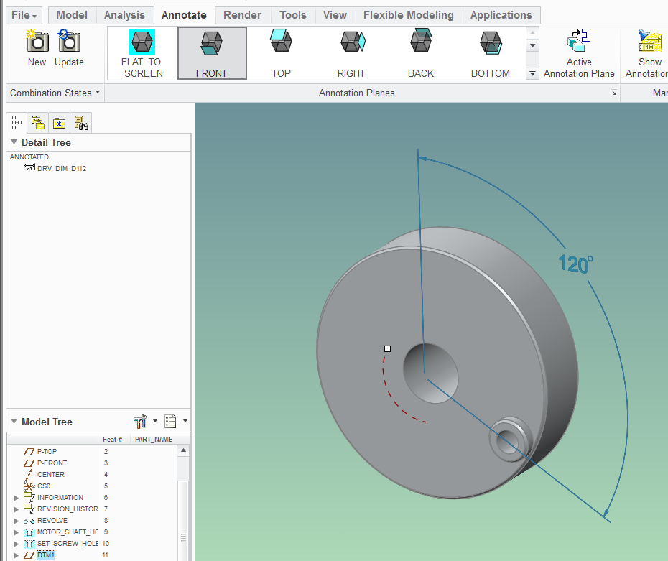
Task: Click the Active Annotation Plane button
Action: [x=579, y=53]
